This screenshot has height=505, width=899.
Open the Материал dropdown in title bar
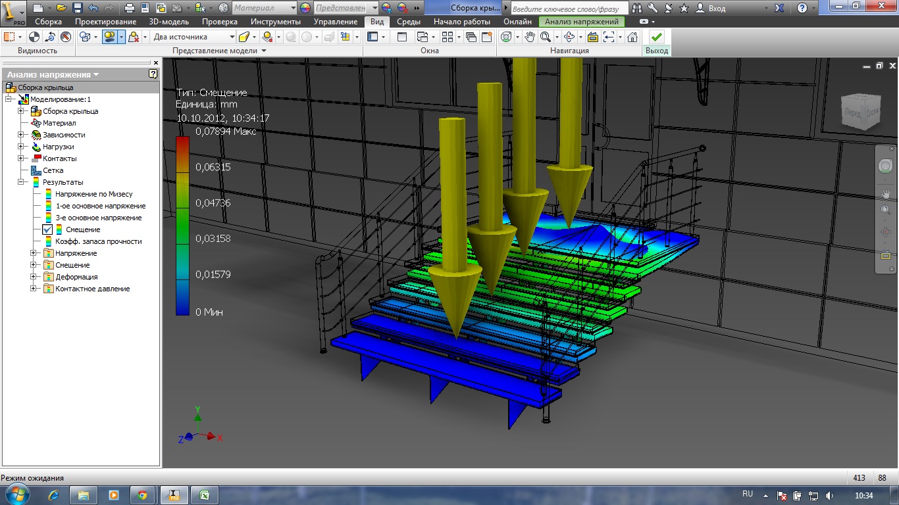293,8
